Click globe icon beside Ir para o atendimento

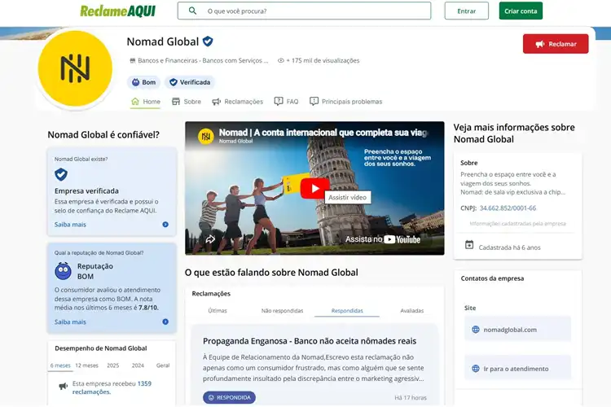coord(476,369)
